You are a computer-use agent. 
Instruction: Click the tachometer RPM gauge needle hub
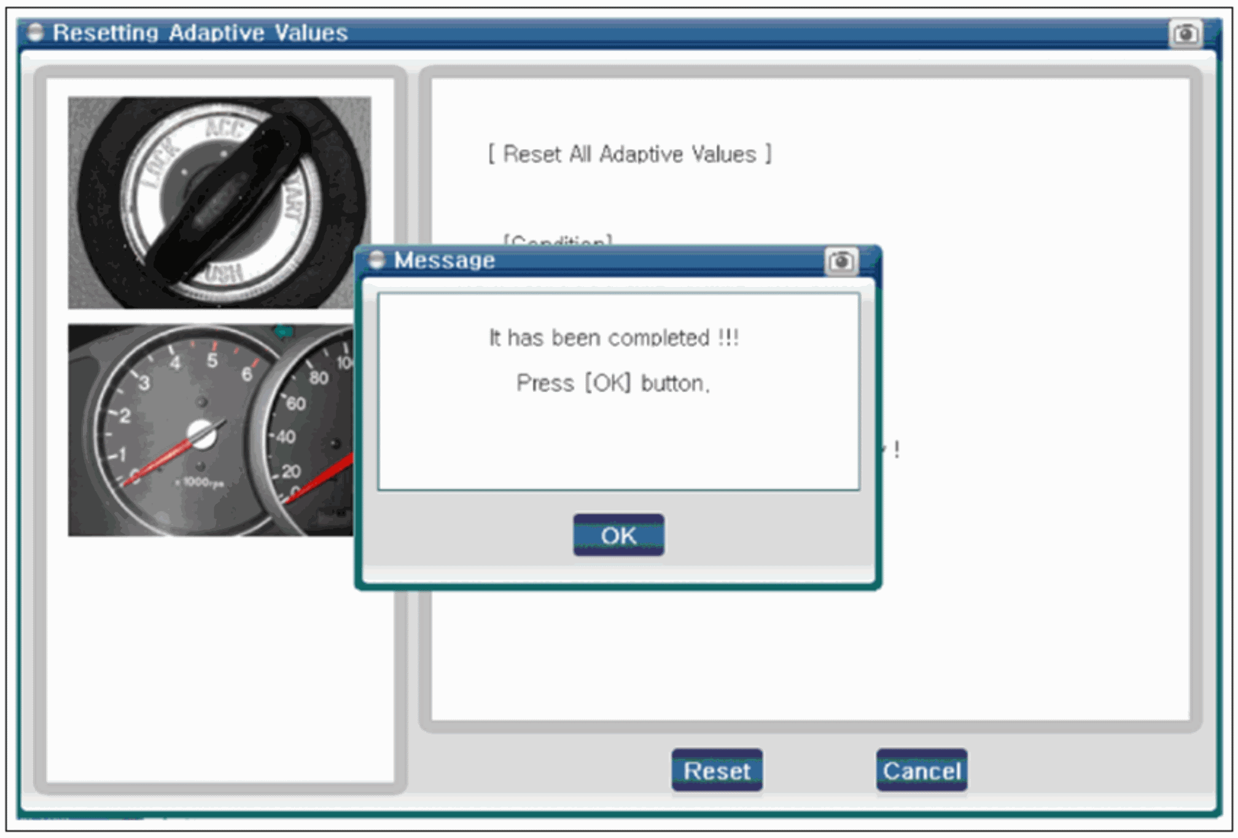point(201,434)
